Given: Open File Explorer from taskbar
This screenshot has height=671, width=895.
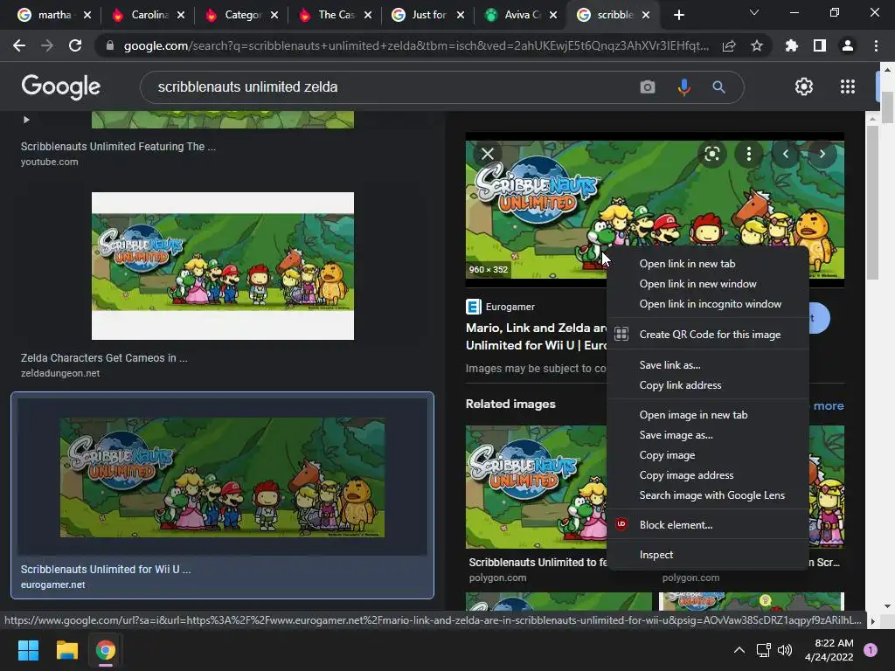Looking at the screenshot, I should (x=66, y=650).
